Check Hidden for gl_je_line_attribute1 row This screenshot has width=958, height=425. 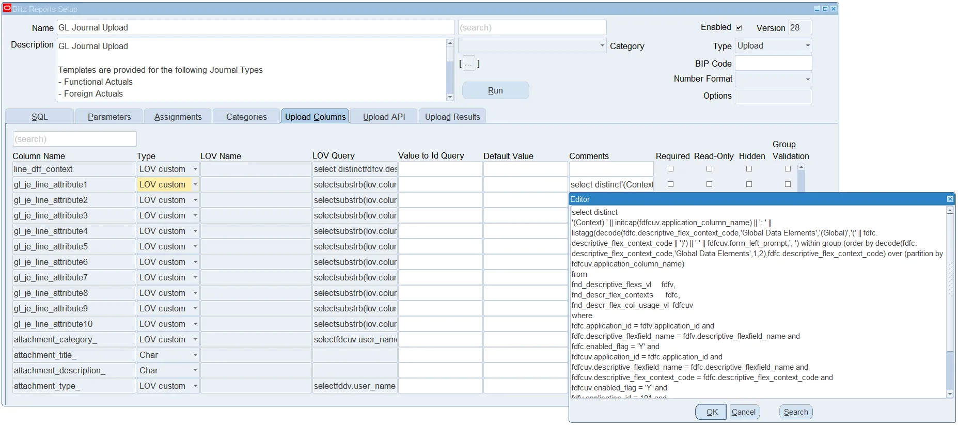pyautogui.click(x=749, y=184)
